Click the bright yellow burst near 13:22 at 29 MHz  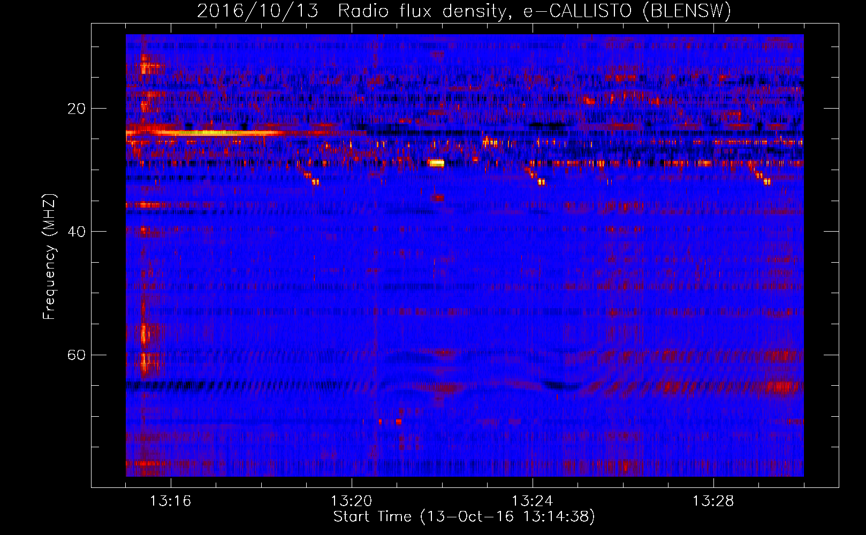436,163
